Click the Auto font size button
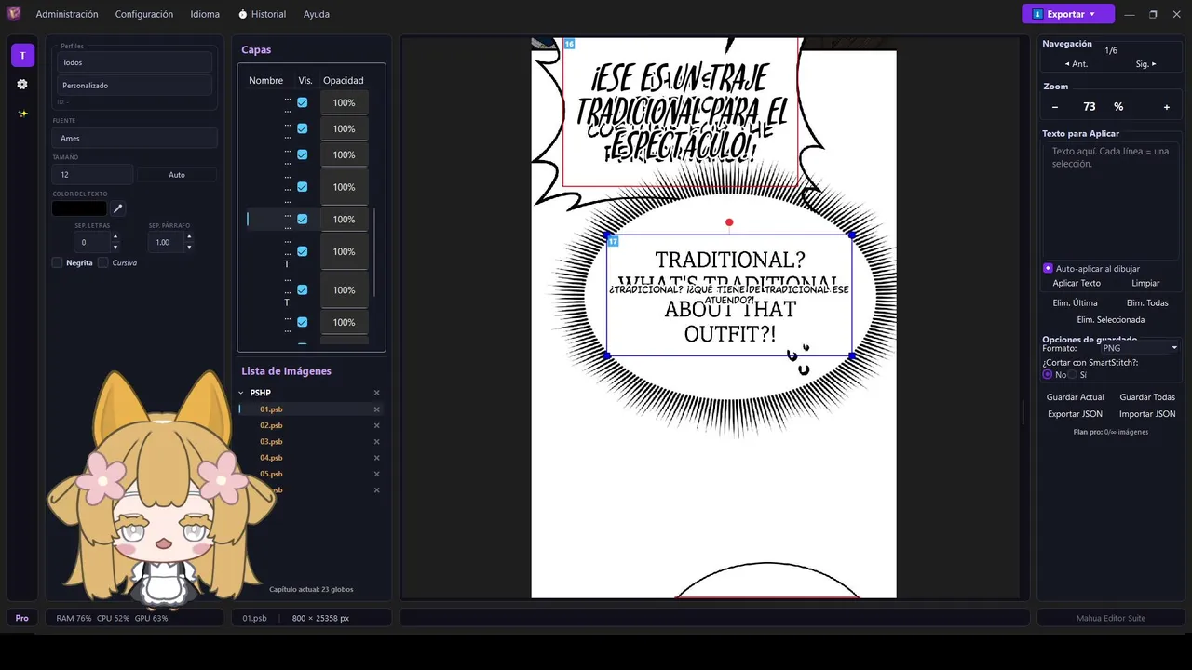This screenshot has width=1192, height=670. pyautogui.click(x=177, y=175)
